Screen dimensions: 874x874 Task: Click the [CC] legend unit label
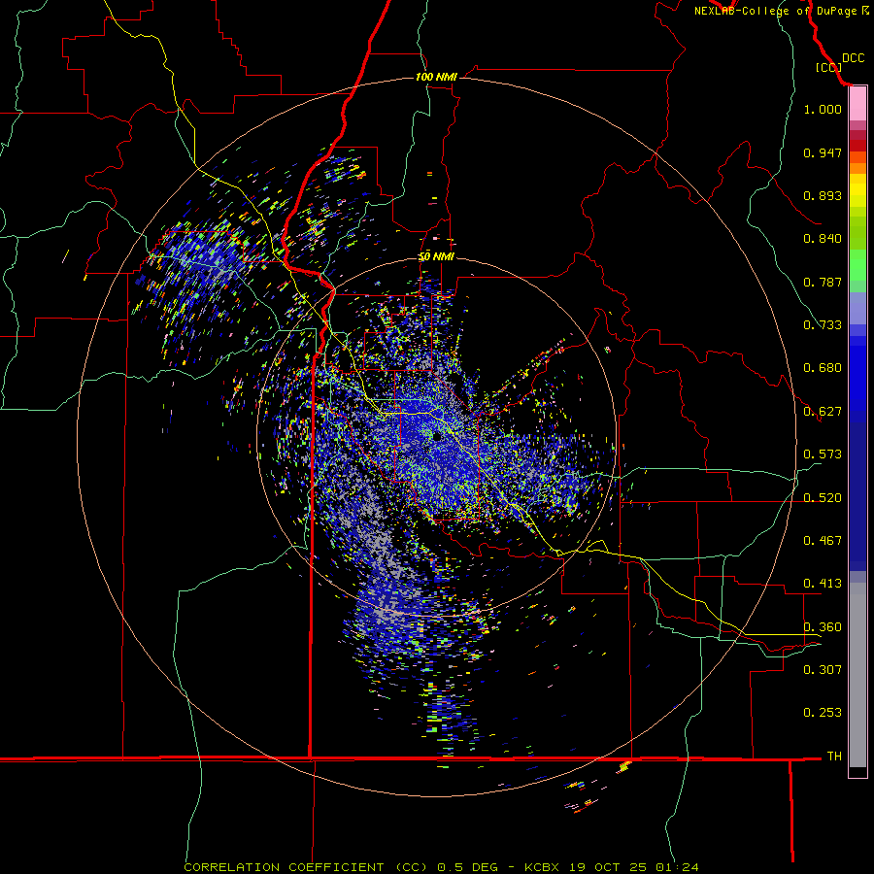point(828,67)
